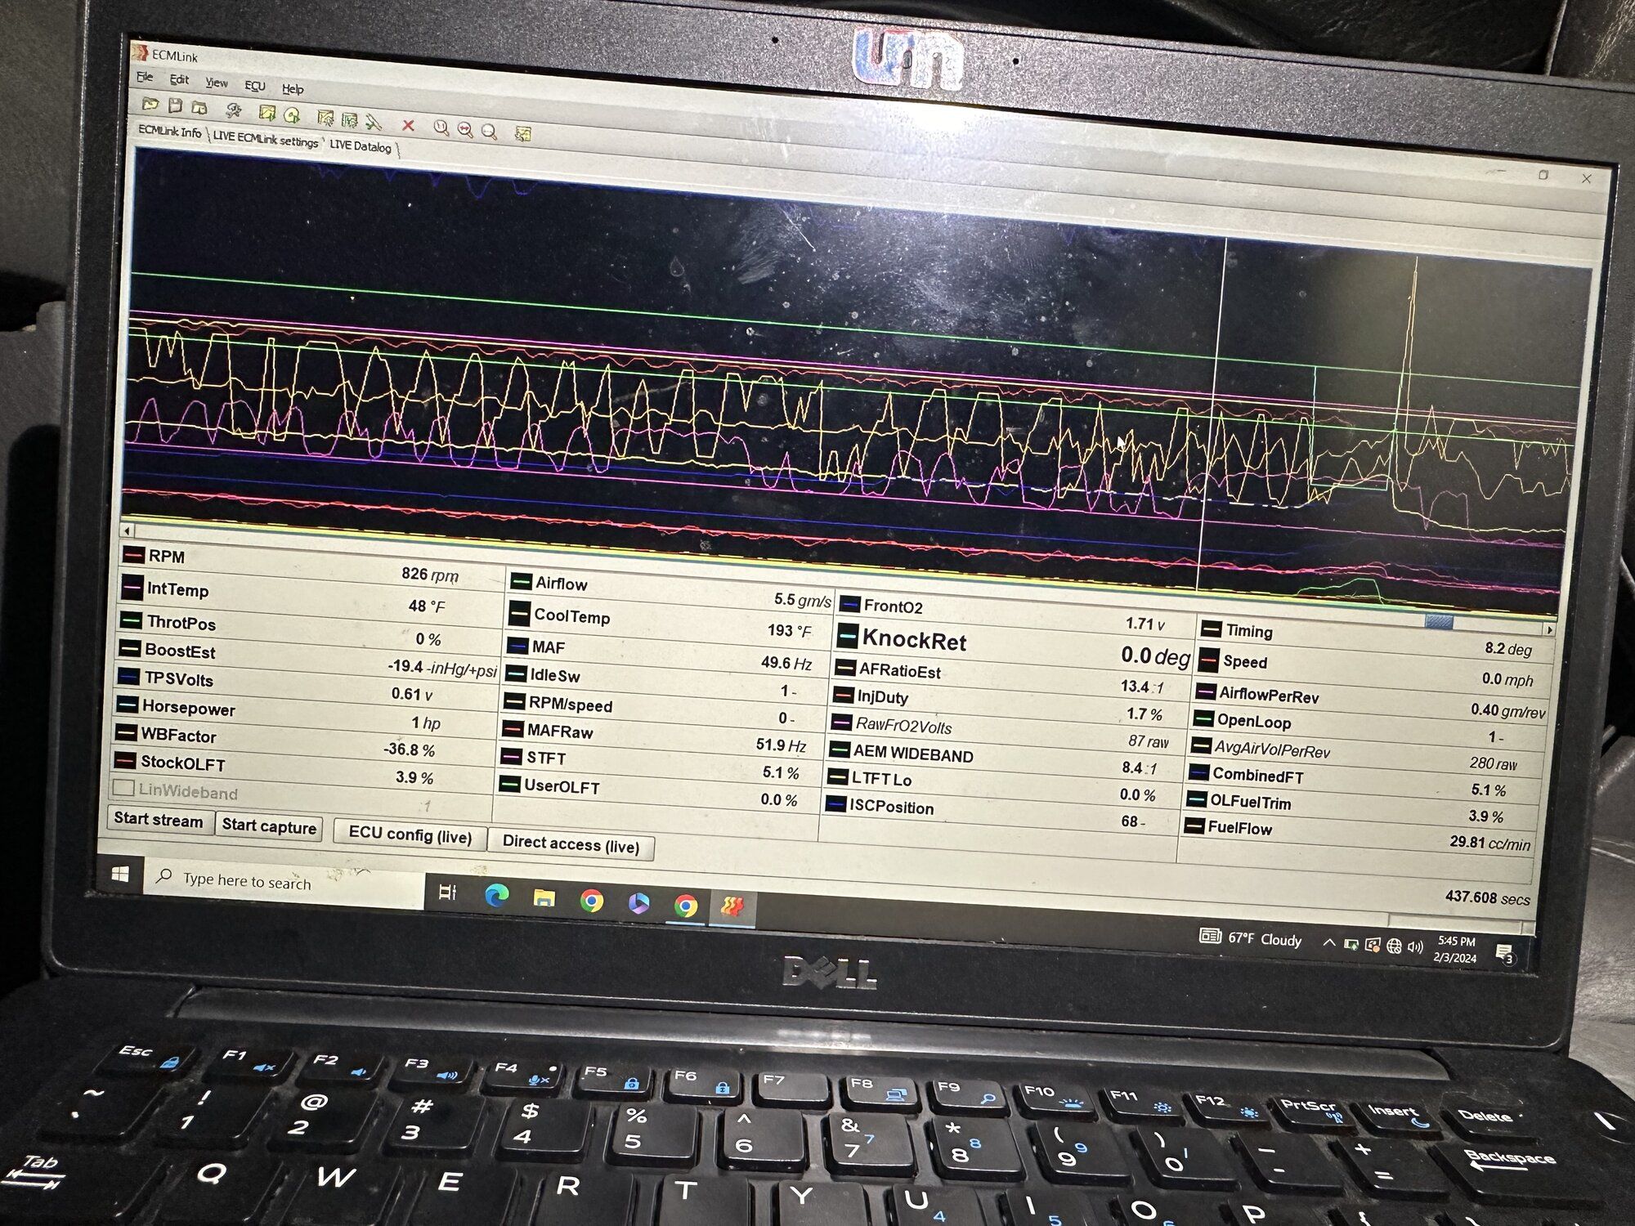Open ECU config (live)

pos(410,834)
